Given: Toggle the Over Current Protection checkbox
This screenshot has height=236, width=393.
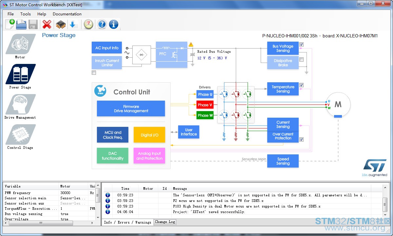Looking at the screenshot, I should pyautogui.click(x=301, y=140).
